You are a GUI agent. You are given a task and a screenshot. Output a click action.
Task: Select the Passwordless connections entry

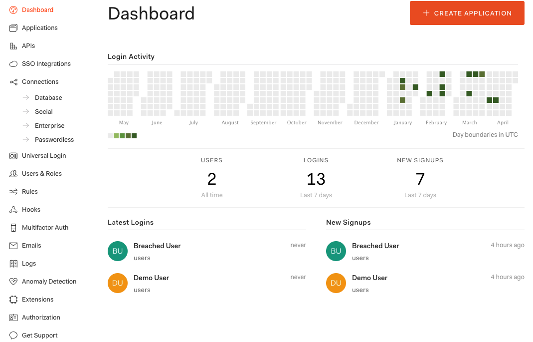click(55, 139)
